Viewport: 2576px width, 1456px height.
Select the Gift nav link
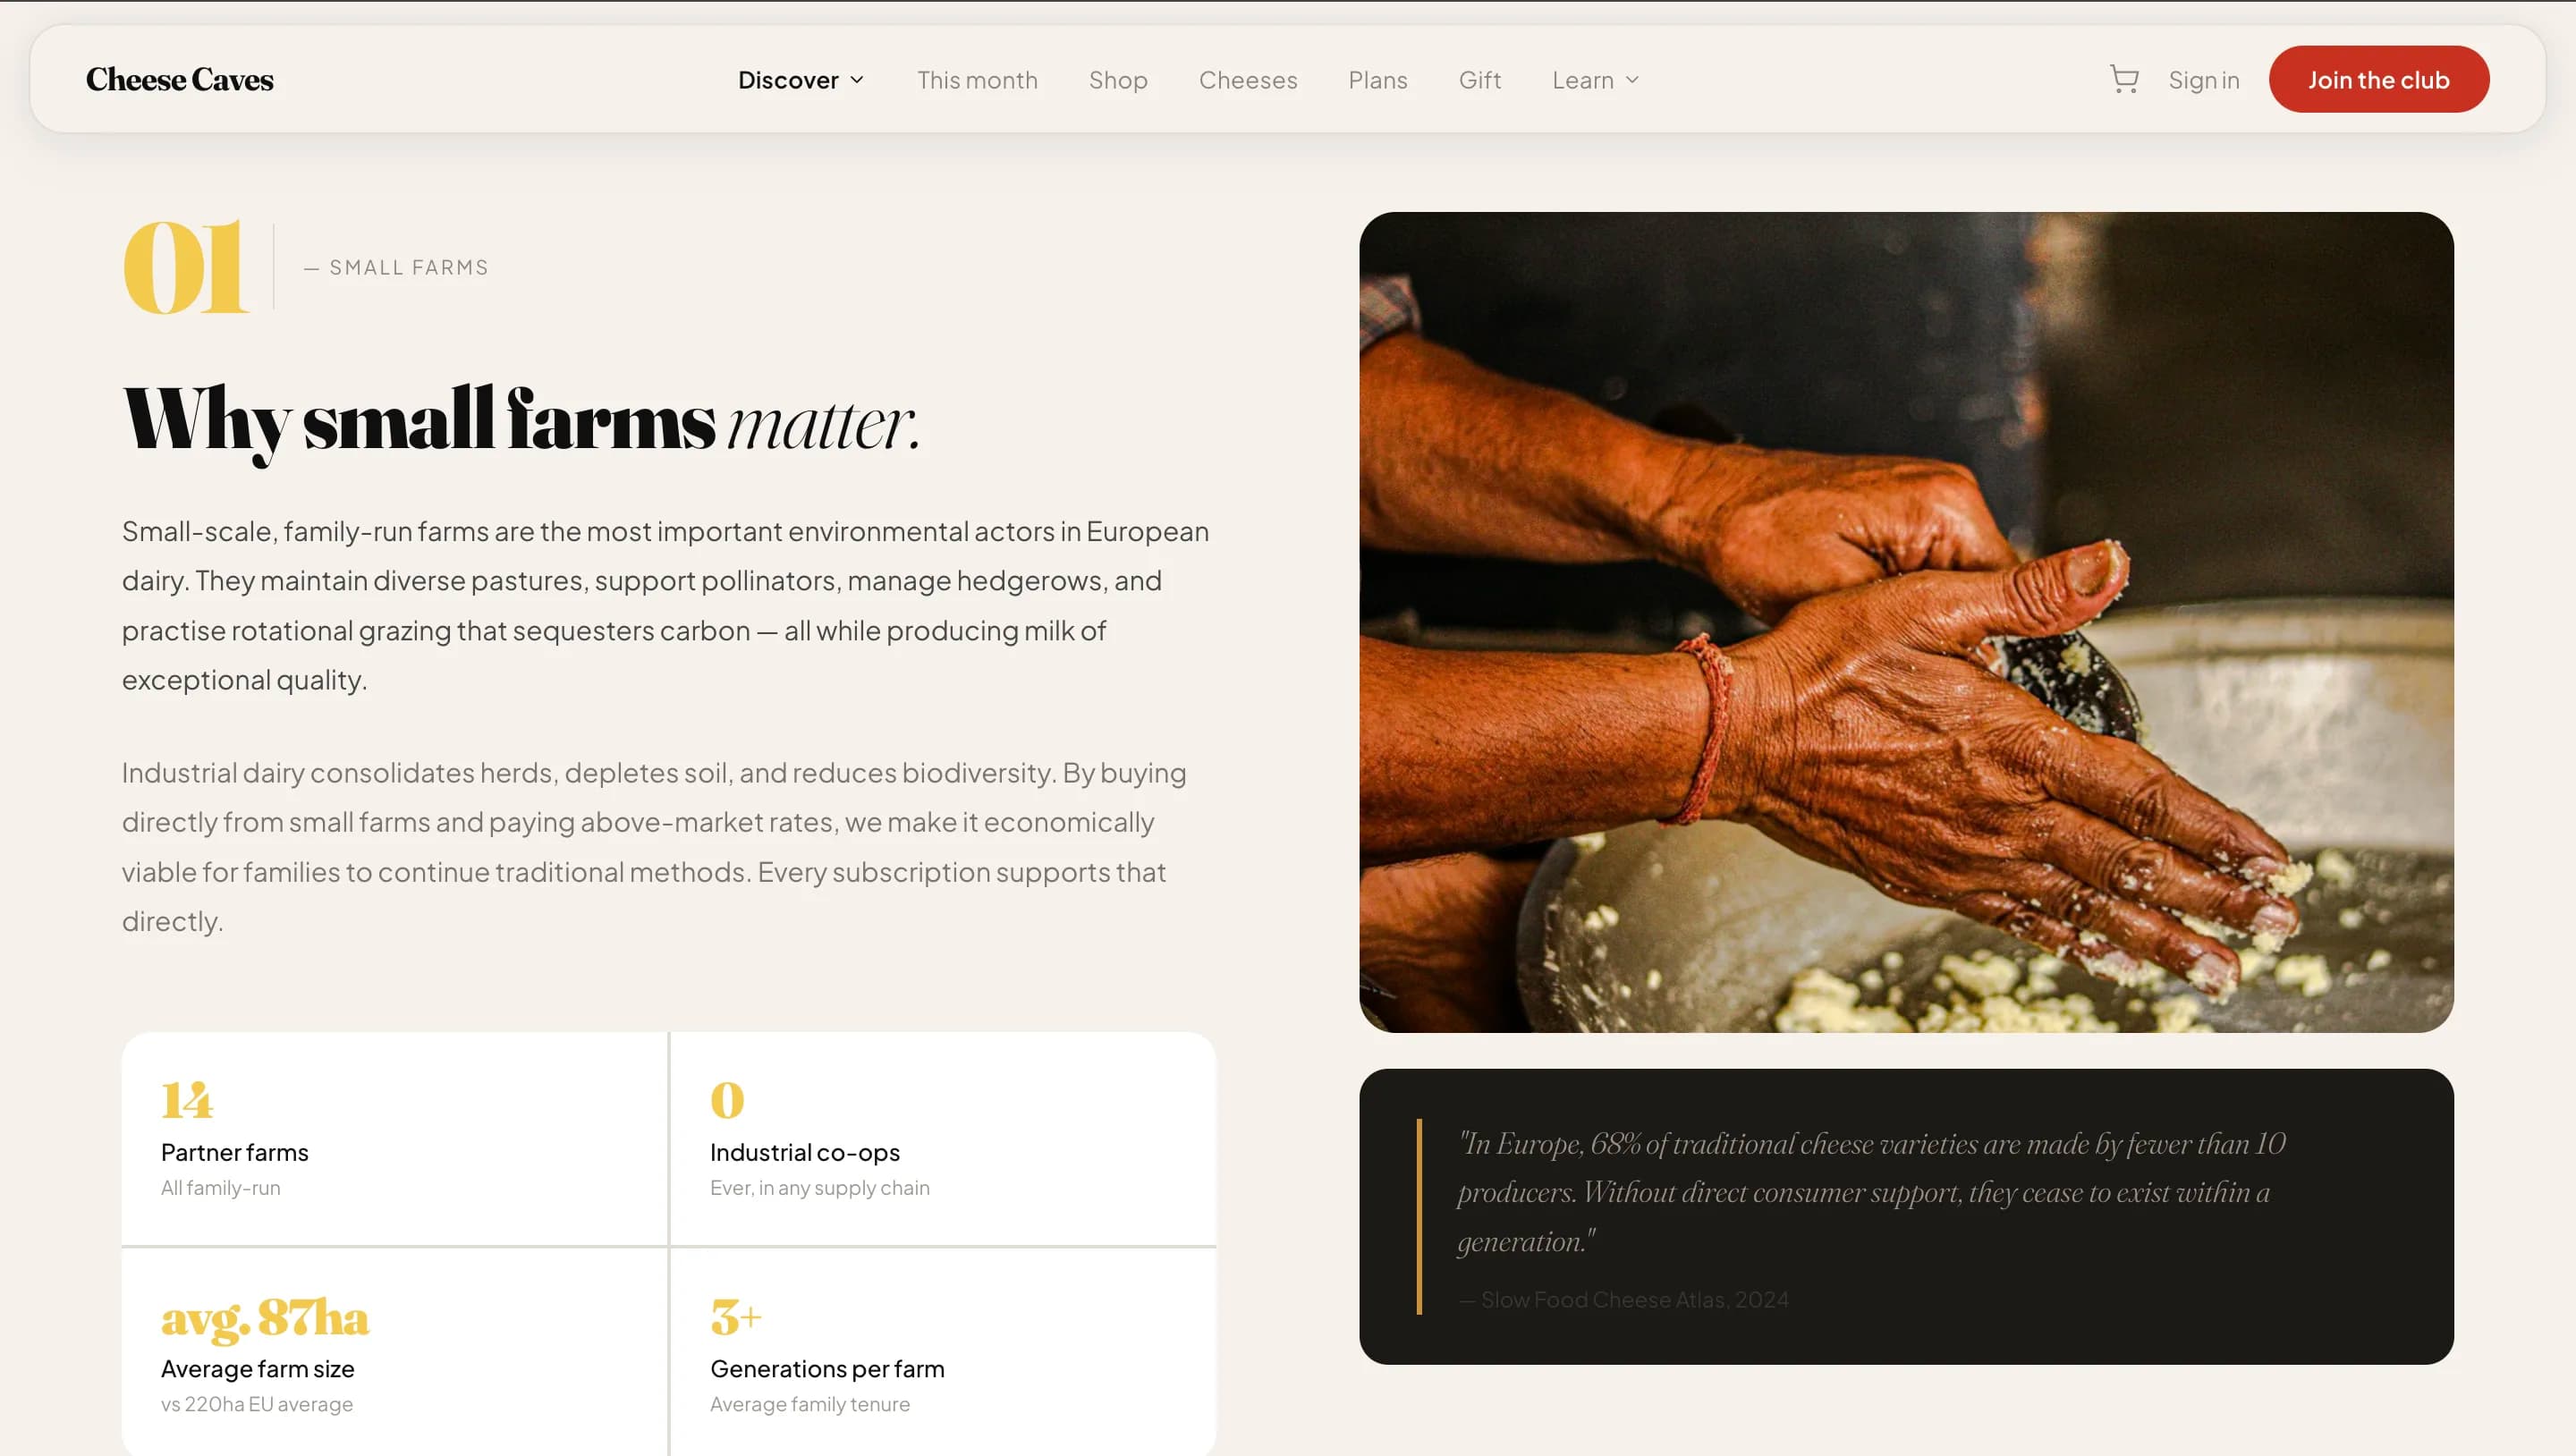[1479, 80]
